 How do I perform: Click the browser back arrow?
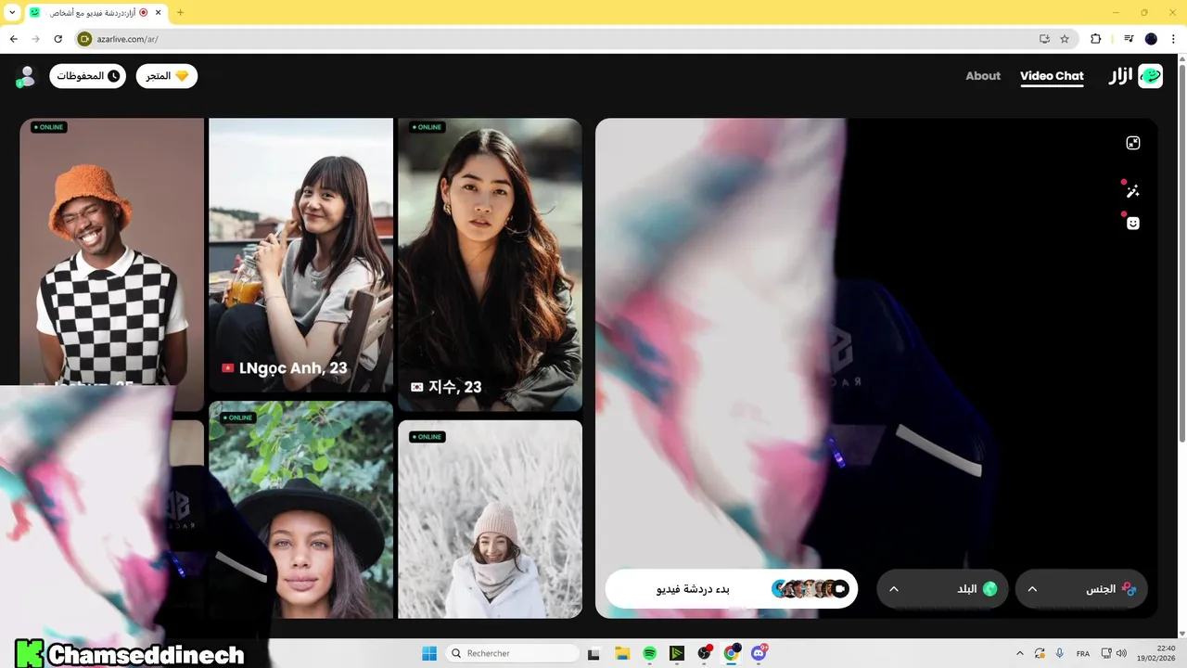14,39
